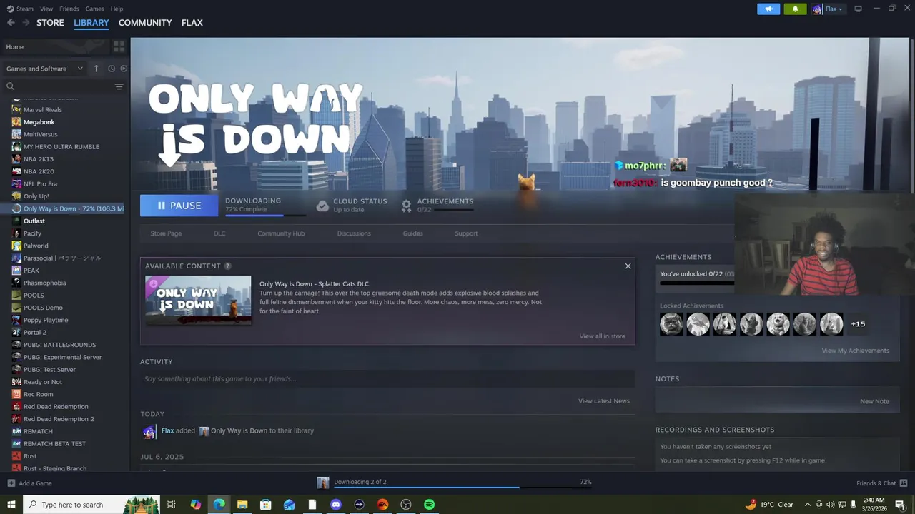Click the Splatter Cats DLC thumbnail
Image resolution: width=915 pixels, height=514 pixels.
tap(198, 300)
